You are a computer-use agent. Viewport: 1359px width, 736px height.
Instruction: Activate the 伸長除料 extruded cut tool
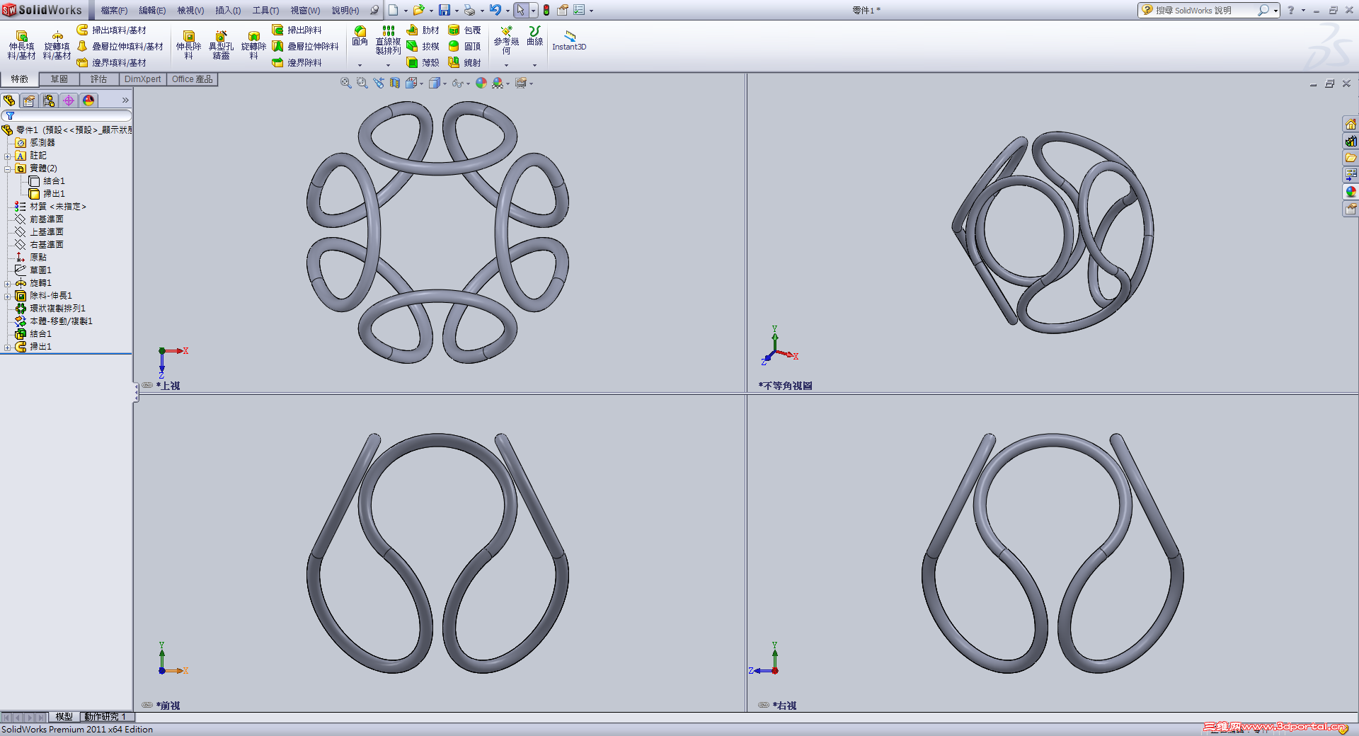[188, 45]
